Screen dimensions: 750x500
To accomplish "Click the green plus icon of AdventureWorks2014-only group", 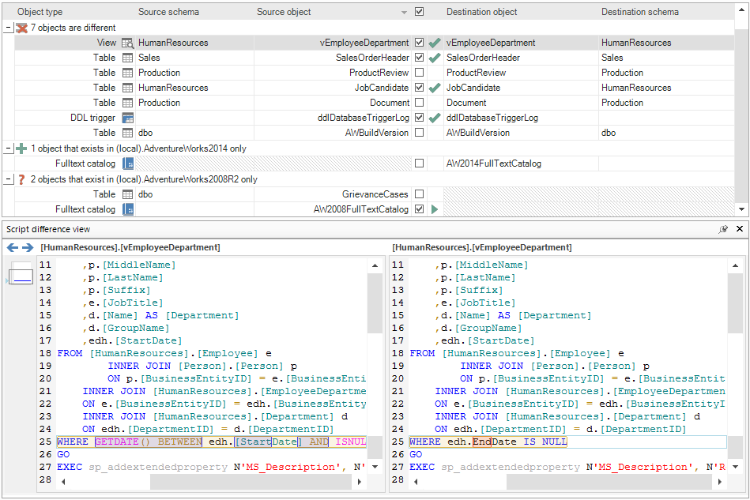I will pyautogui.click(x=21, y=148).
